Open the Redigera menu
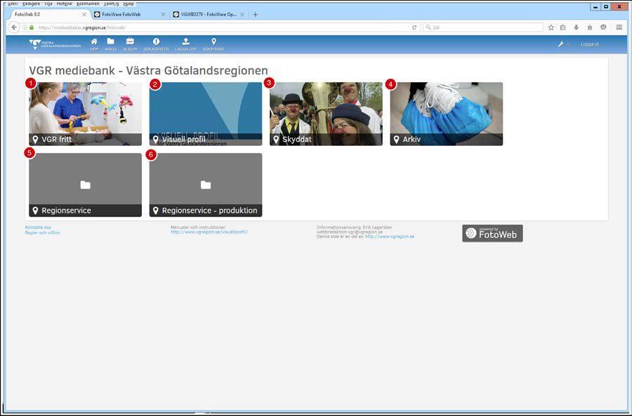 (31, 4)
